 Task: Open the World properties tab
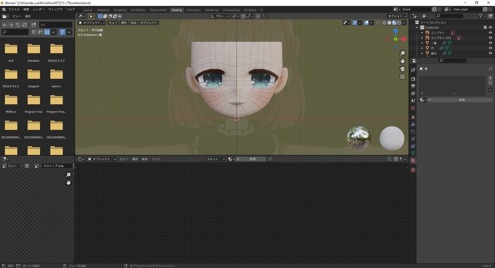pos(413,108)
